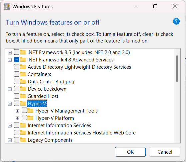The width and height of the screenshot is (186, 162).
Task: Click the feature list vertical scrollbar thumb
Action: click(177, 68)
